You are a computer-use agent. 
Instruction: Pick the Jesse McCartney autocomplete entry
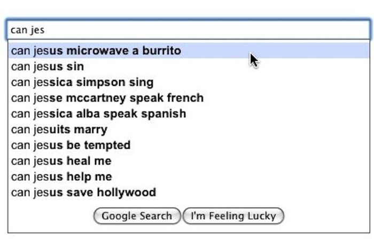(x=107, y=98)
